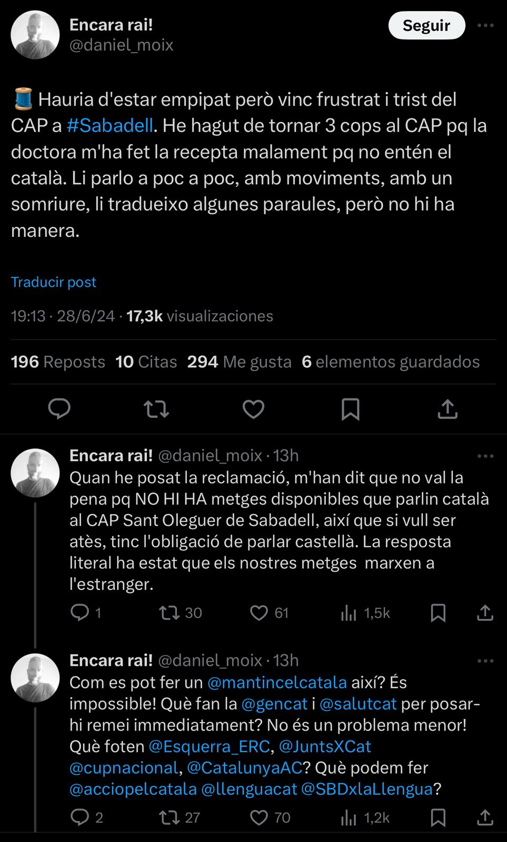Repost the reply with 30 reposts
The width and height of the screenshot is (507, 842).
pos(170,613)
